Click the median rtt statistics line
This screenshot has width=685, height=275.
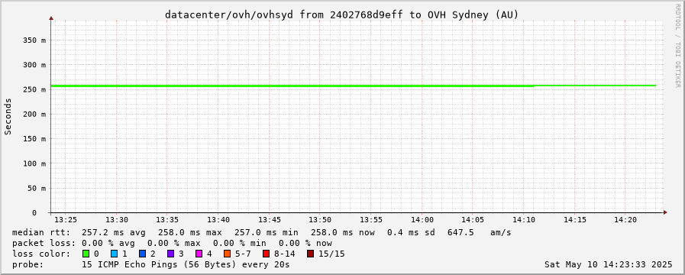(x=262, y=232)
